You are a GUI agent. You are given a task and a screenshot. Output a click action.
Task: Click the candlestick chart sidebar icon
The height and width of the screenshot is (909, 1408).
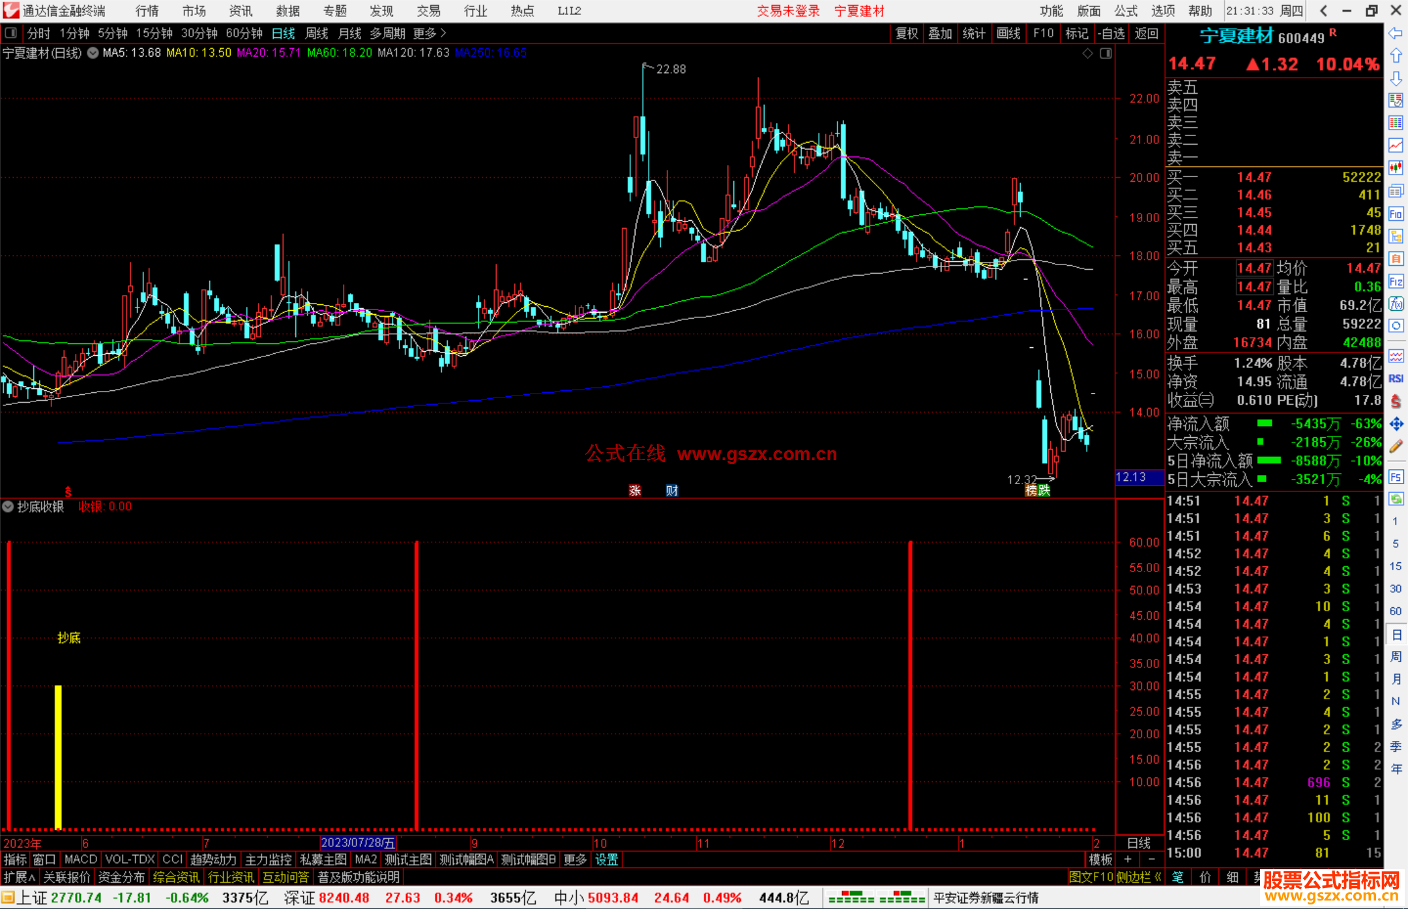point(1396,167)
